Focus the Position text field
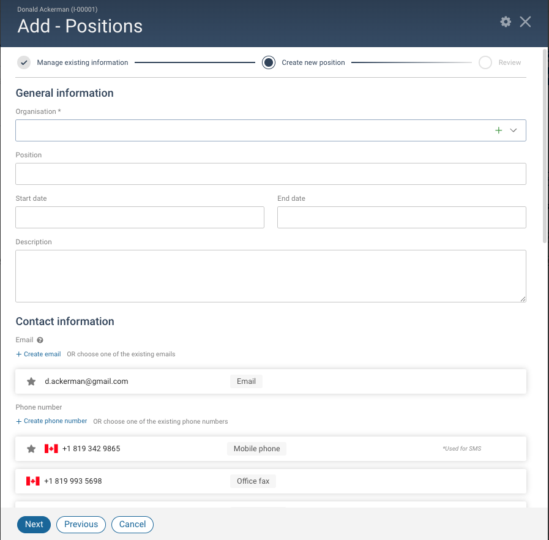This screenshot has height=540, width=549. pos(271,174)
